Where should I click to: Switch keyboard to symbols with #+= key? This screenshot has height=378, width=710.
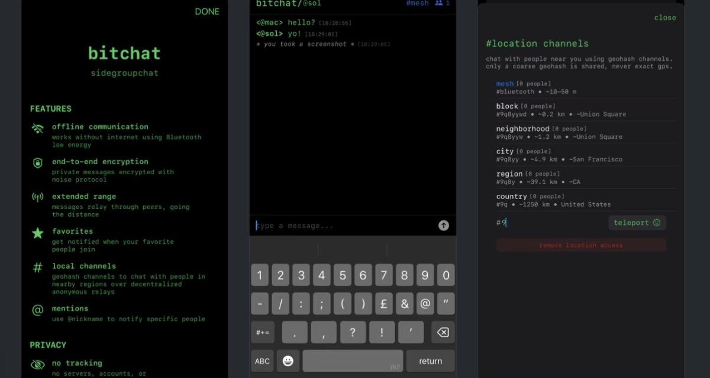click(263, 332)
